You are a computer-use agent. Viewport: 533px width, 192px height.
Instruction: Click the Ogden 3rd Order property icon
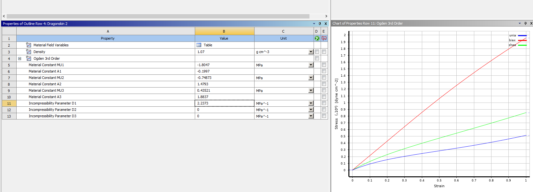pos(29,58)
